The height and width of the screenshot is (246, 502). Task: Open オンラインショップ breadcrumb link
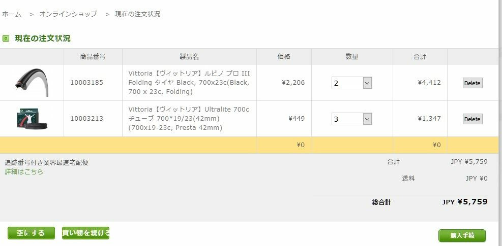68,14
